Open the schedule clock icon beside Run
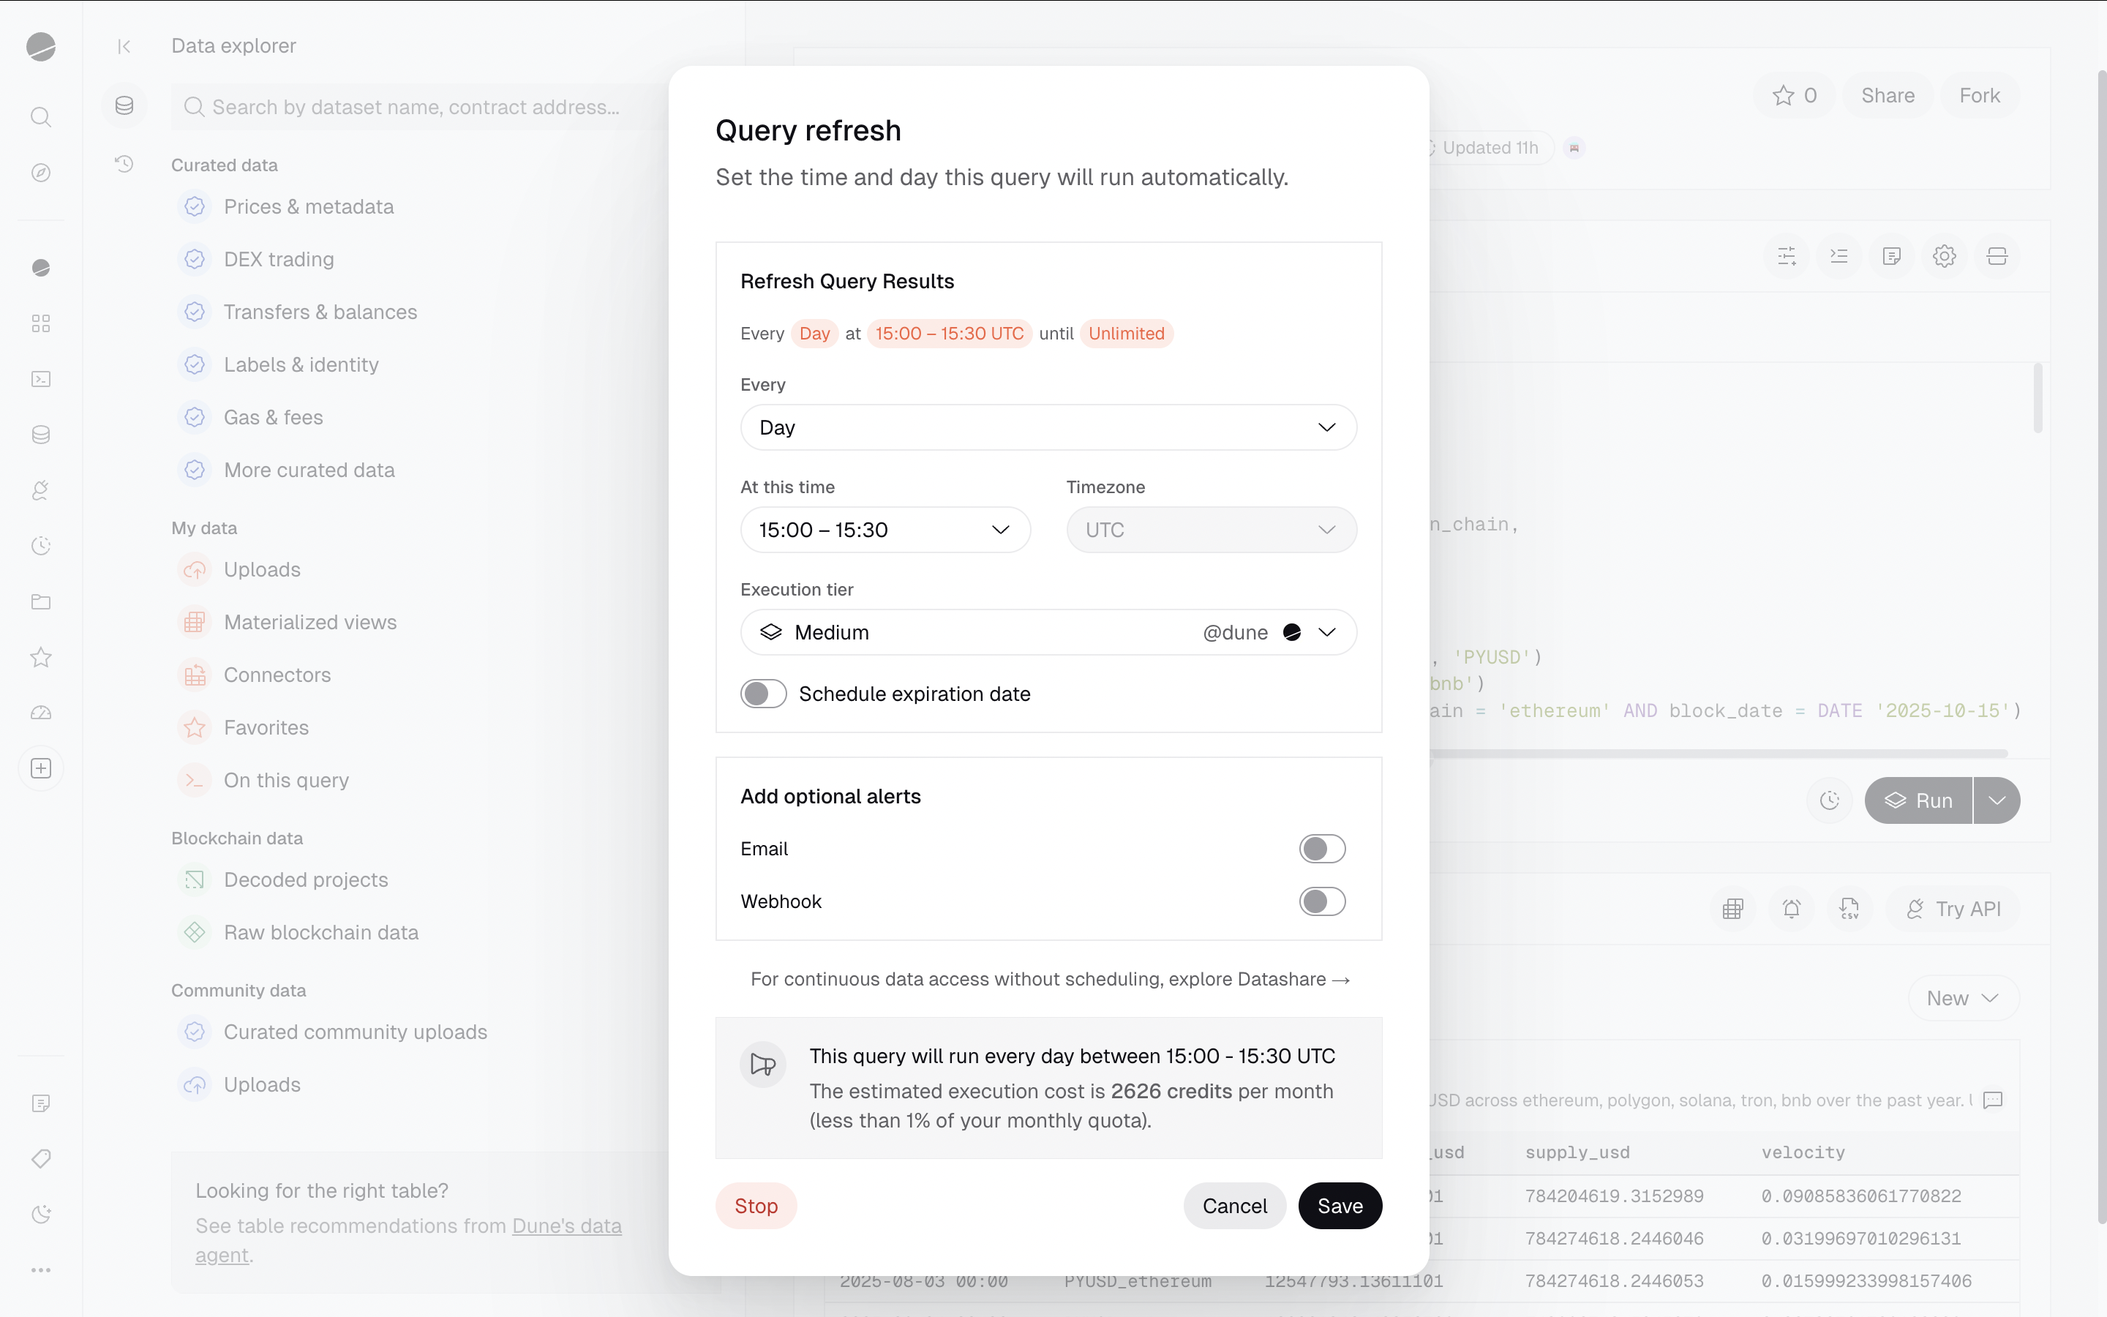2107x1317 pixels. pos(1829,800)
